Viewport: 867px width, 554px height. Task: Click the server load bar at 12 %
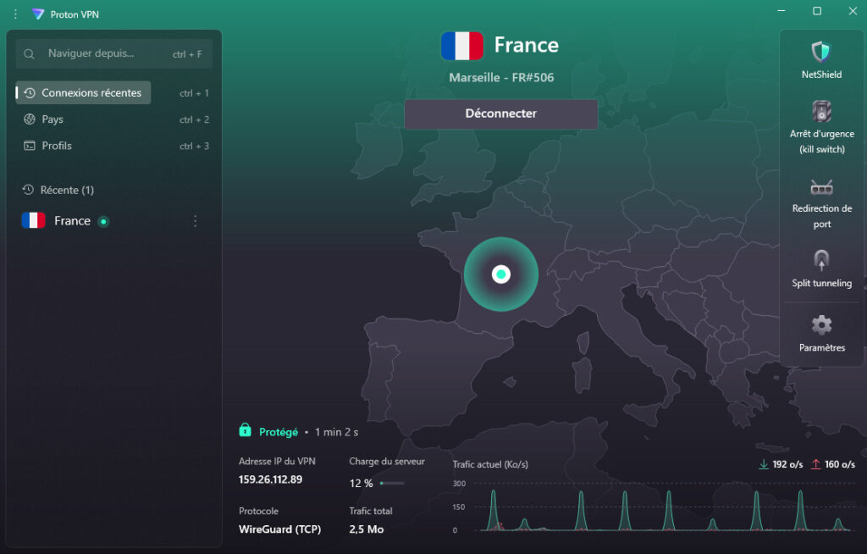(391, 483)
